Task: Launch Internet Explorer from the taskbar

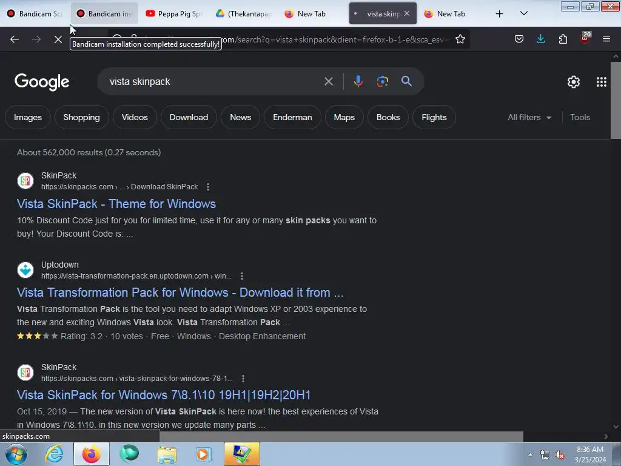Action: pos(54,454)
